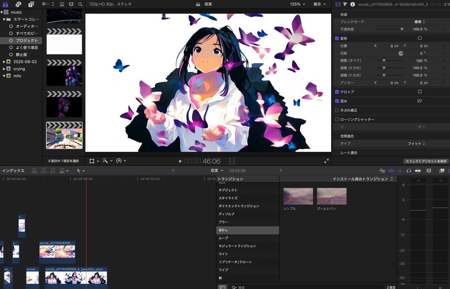This screenshot has height=289, width=450.
Task: Add keyframe for rotation (回転)
Action: (x=443, y=53)
